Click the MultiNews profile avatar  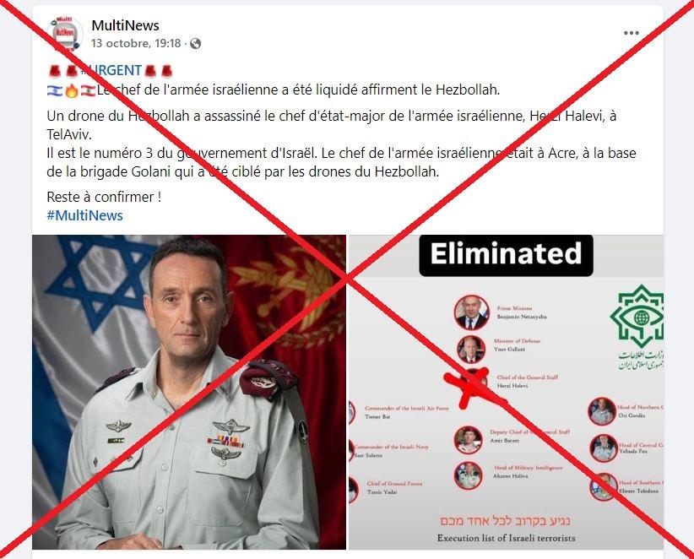[x=65, y=34]
